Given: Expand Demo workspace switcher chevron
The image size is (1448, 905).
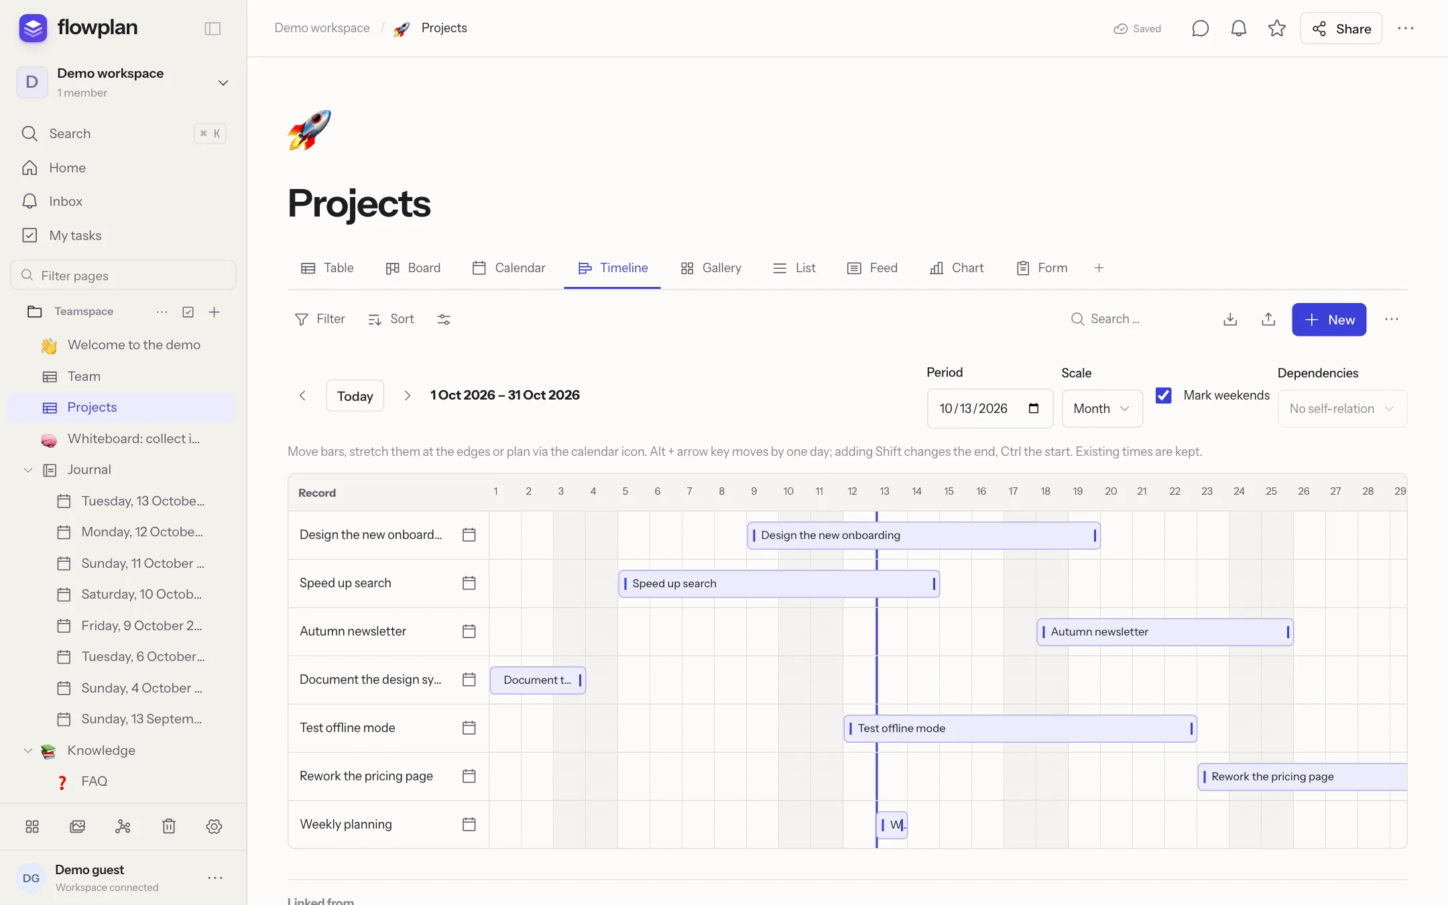Looking at the screenshot, I should click(x=223, y=82).
